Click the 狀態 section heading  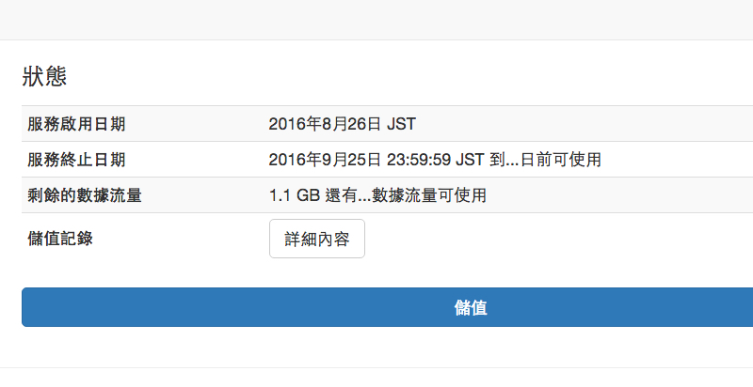pyautogui.click(x=44, y=77)
